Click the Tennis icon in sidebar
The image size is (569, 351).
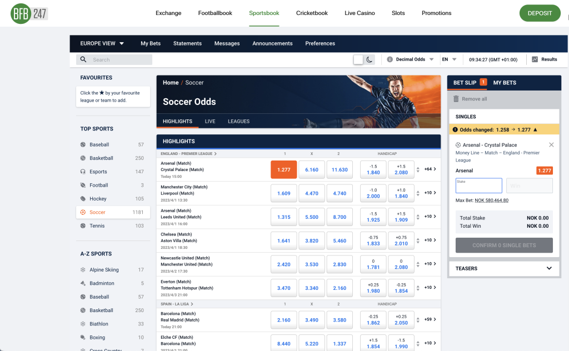point(83,225)
